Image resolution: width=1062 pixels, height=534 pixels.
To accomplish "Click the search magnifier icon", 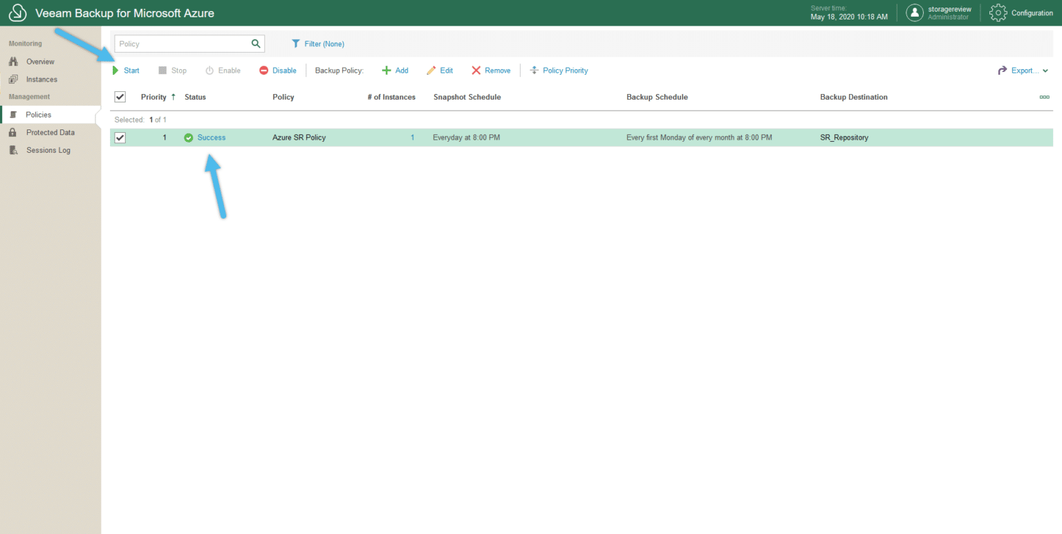I will (256, 44).
